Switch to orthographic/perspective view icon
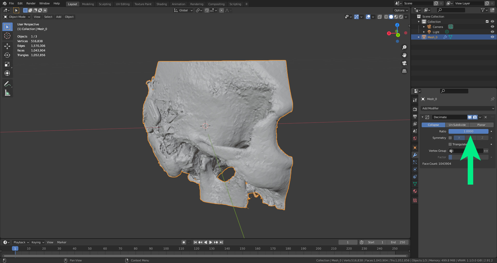The width and height of the screenshot is (497, 263). (x=404, y=71)
